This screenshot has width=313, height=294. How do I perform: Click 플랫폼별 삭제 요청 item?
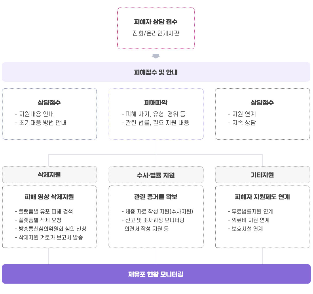tap(38, 220)
